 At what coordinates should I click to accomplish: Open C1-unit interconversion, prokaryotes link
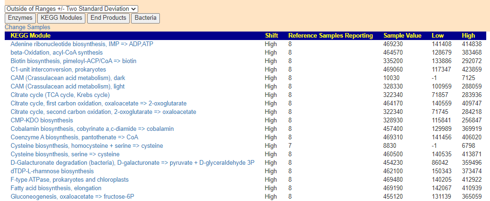click(58, 70)
